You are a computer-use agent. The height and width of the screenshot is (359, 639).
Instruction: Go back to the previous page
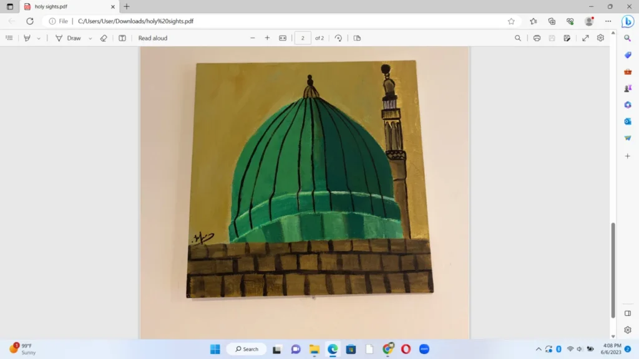pos(11,21)
